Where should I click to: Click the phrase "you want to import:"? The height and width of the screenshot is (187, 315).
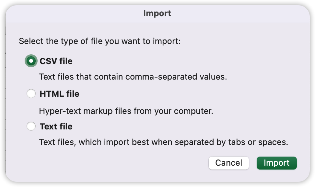[x=143, y=41]
